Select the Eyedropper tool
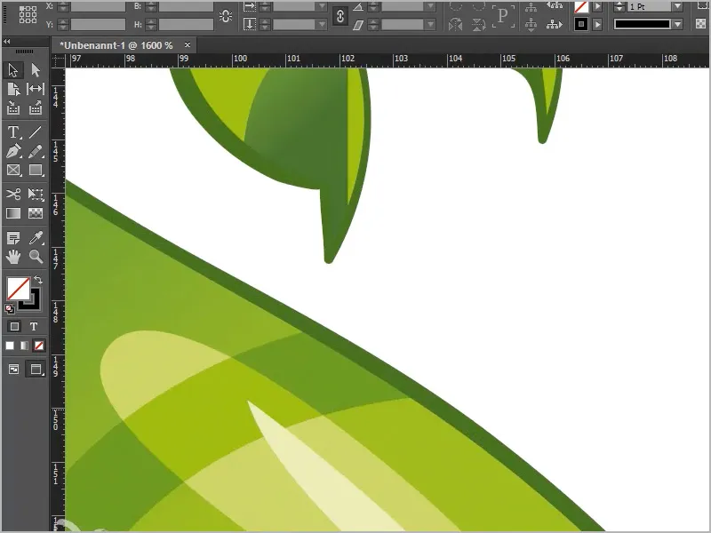 coord(36,237)
